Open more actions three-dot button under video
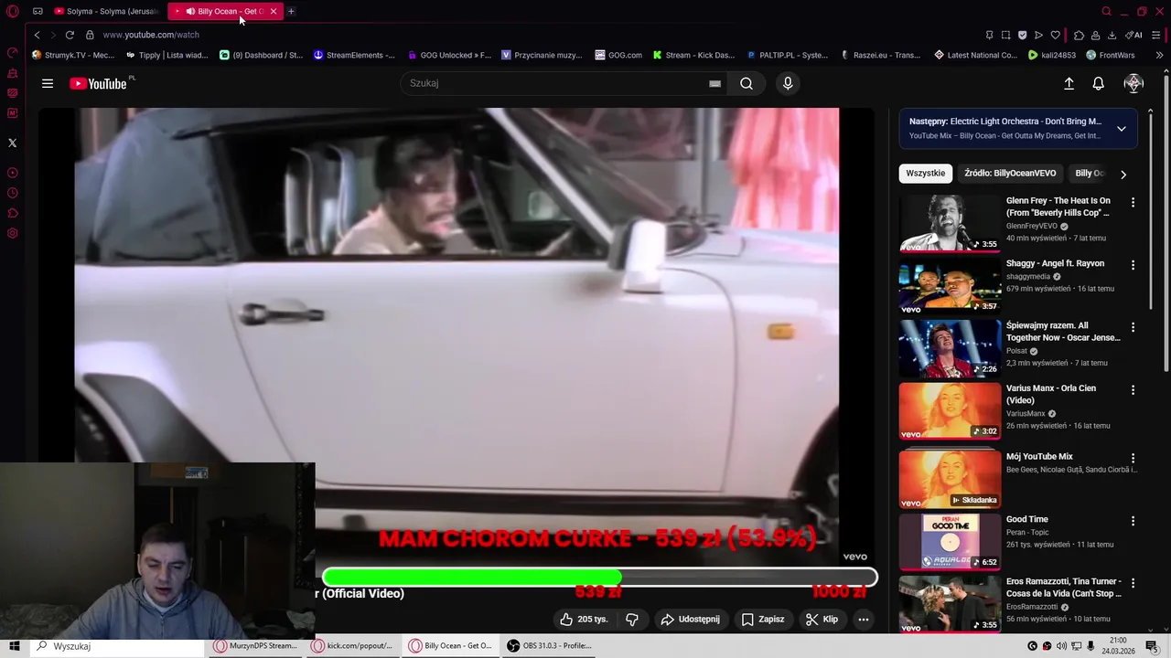 (863, 619)
